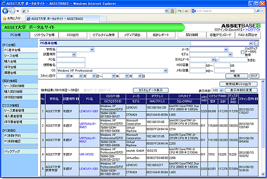
Task: Open the 表示件数 100 dropdown
Action: 221,91
